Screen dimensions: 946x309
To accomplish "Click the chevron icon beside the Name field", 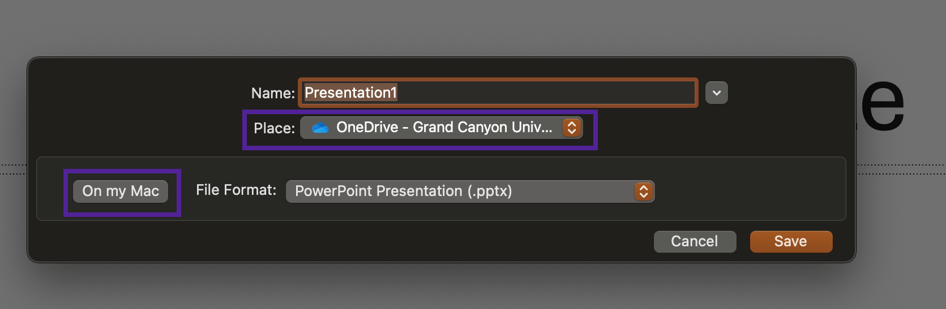I will pyautogui.click(x=717, y=93).
